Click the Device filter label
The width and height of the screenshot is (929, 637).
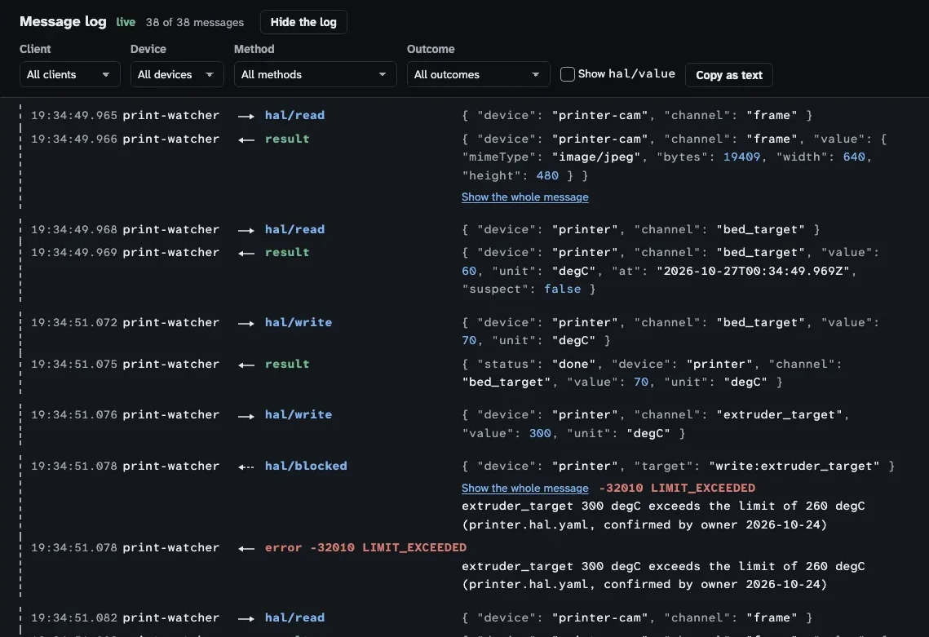coord(148,49)
